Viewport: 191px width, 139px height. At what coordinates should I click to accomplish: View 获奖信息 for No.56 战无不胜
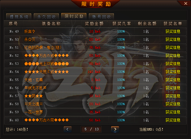click(173, 88)
